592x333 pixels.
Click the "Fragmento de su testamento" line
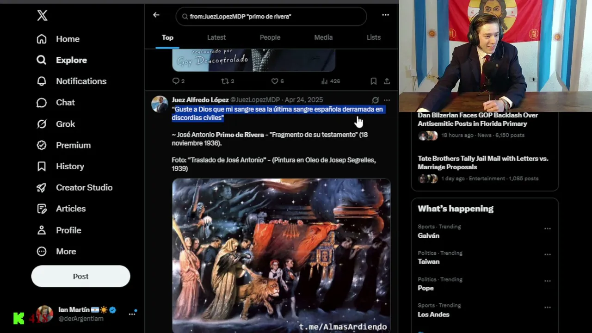(x=270, y=139)
